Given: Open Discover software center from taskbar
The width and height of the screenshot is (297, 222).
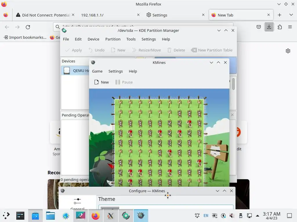Looking at the screenshot, I should tap(35, 215).
